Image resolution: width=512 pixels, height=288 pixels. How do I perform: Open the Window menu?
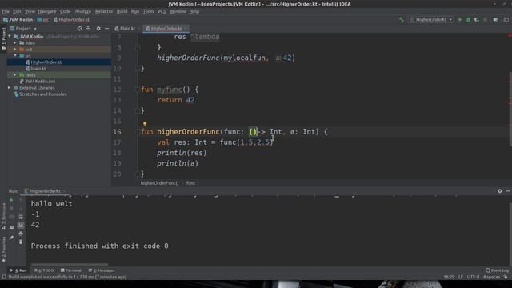tap(178, 11)
